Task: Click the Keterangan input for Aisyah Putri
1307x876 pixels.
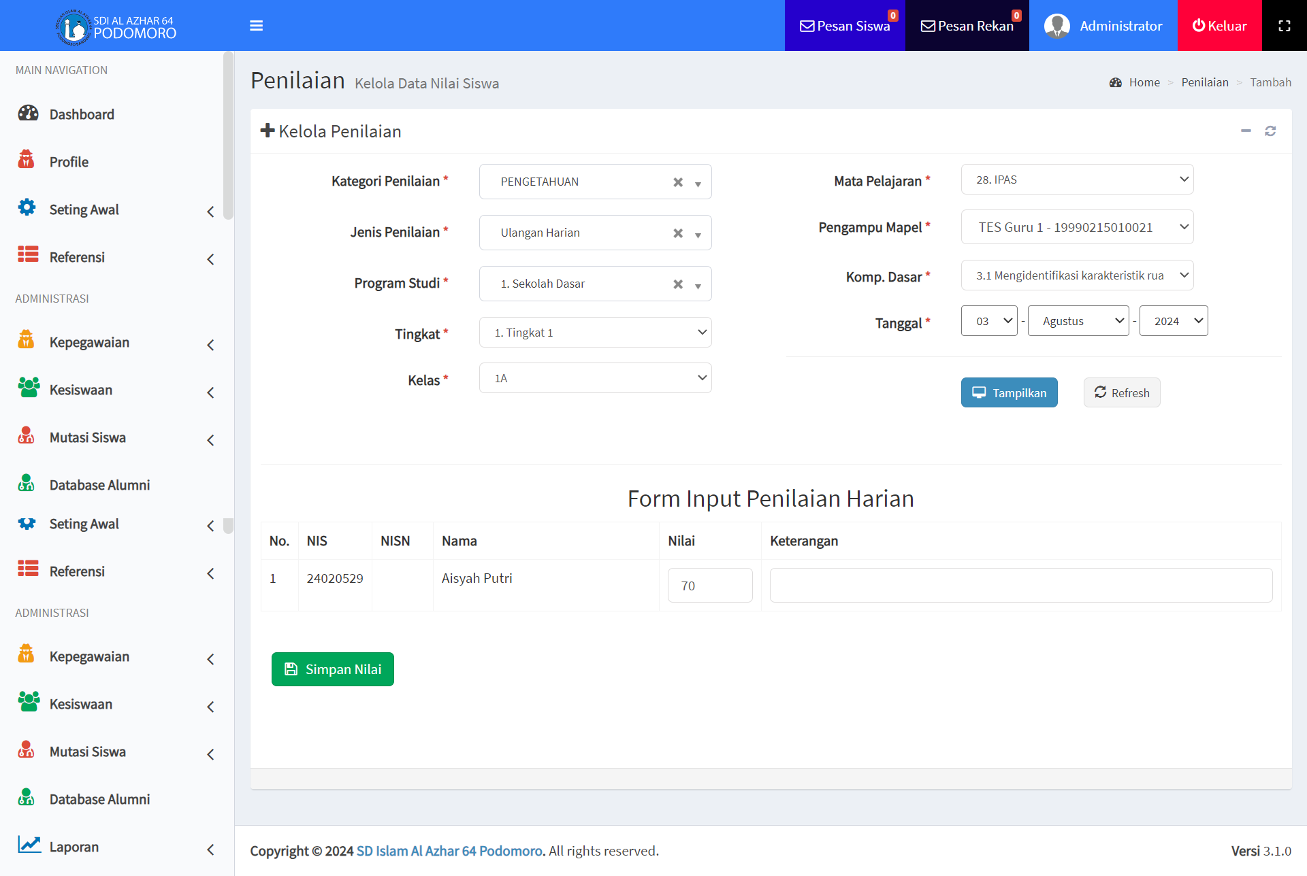Action: point(1020,586)
